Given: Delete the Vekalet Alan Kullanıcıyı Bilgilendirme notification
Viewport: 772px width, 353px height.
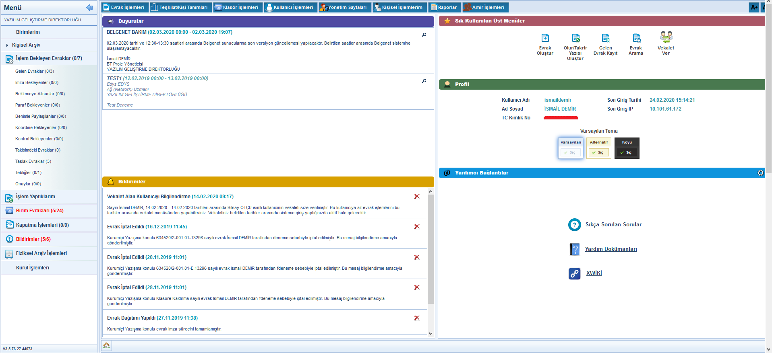Looking at the screenshot, I should click(417, 197).
